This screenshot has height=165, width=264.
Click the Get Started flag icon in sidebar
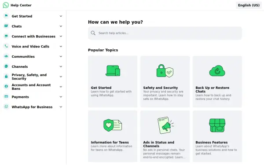click(x=6, y=16)
